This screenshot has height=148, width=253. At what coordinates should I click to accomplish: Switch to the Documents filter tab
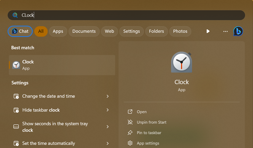point(84,31)
